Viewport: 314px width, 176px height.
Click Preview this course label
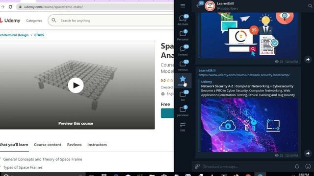pos(76,123)
